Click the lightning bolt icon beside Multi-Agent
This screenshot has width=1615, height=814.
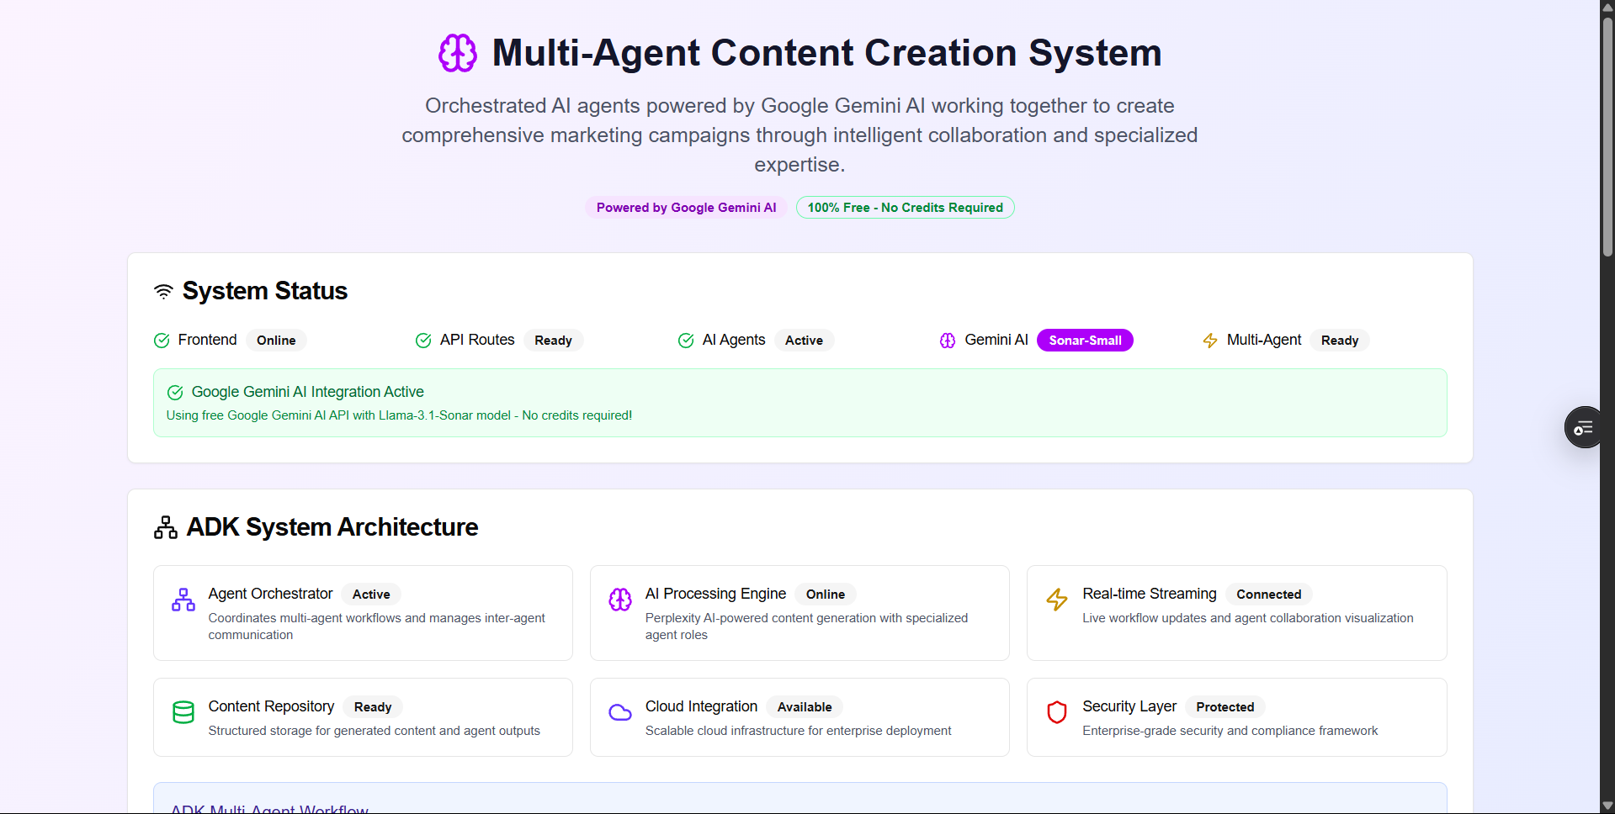click(x=1210, y=341)
